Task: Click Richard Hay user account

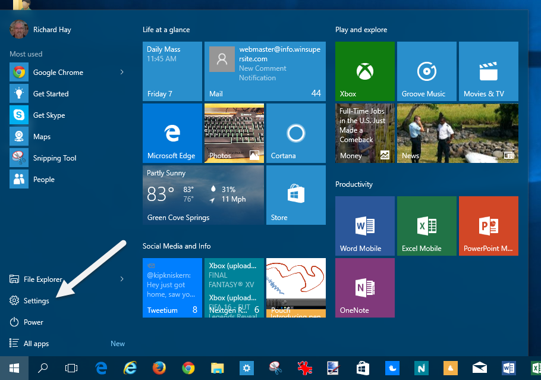Action: tap(40, 29)
